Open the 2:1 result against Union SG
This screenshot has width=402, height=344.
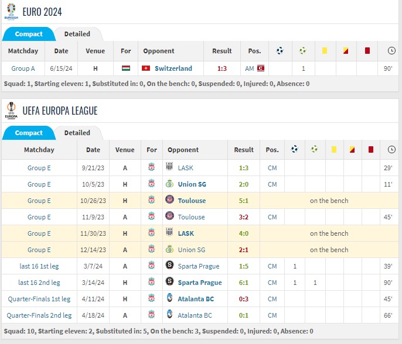[244, 250]
